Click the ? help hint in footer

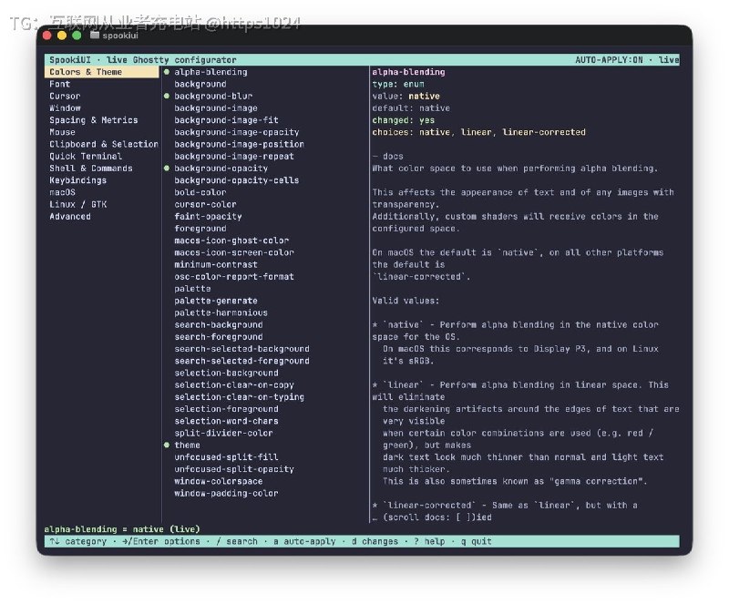point(429,542)
